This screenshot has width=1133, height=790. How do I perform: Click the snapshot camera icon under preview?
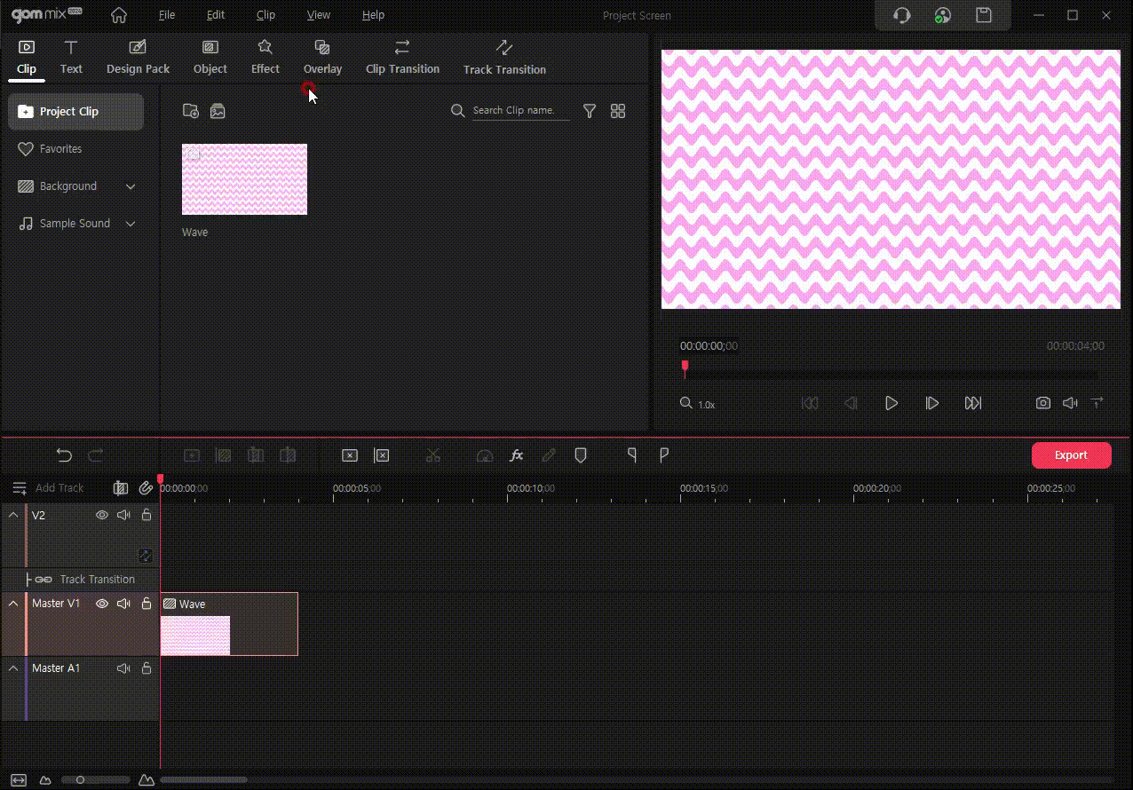(1042, 403)
